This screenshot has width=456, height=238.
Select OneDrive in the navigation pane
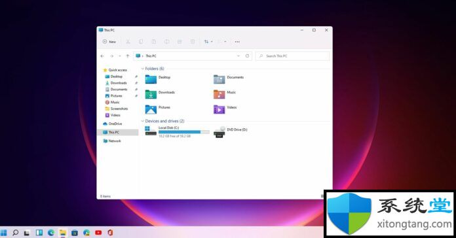pyautogui.click(x=113, y=124)
